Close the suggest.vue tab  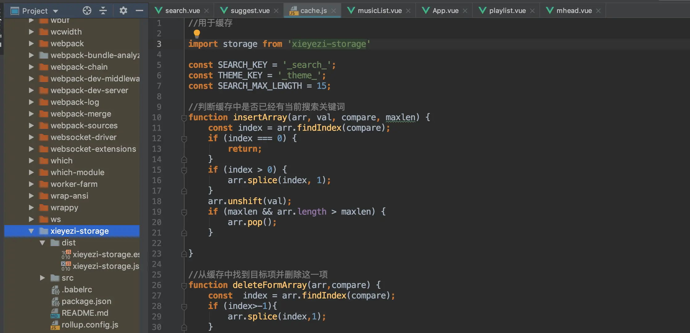276,10
